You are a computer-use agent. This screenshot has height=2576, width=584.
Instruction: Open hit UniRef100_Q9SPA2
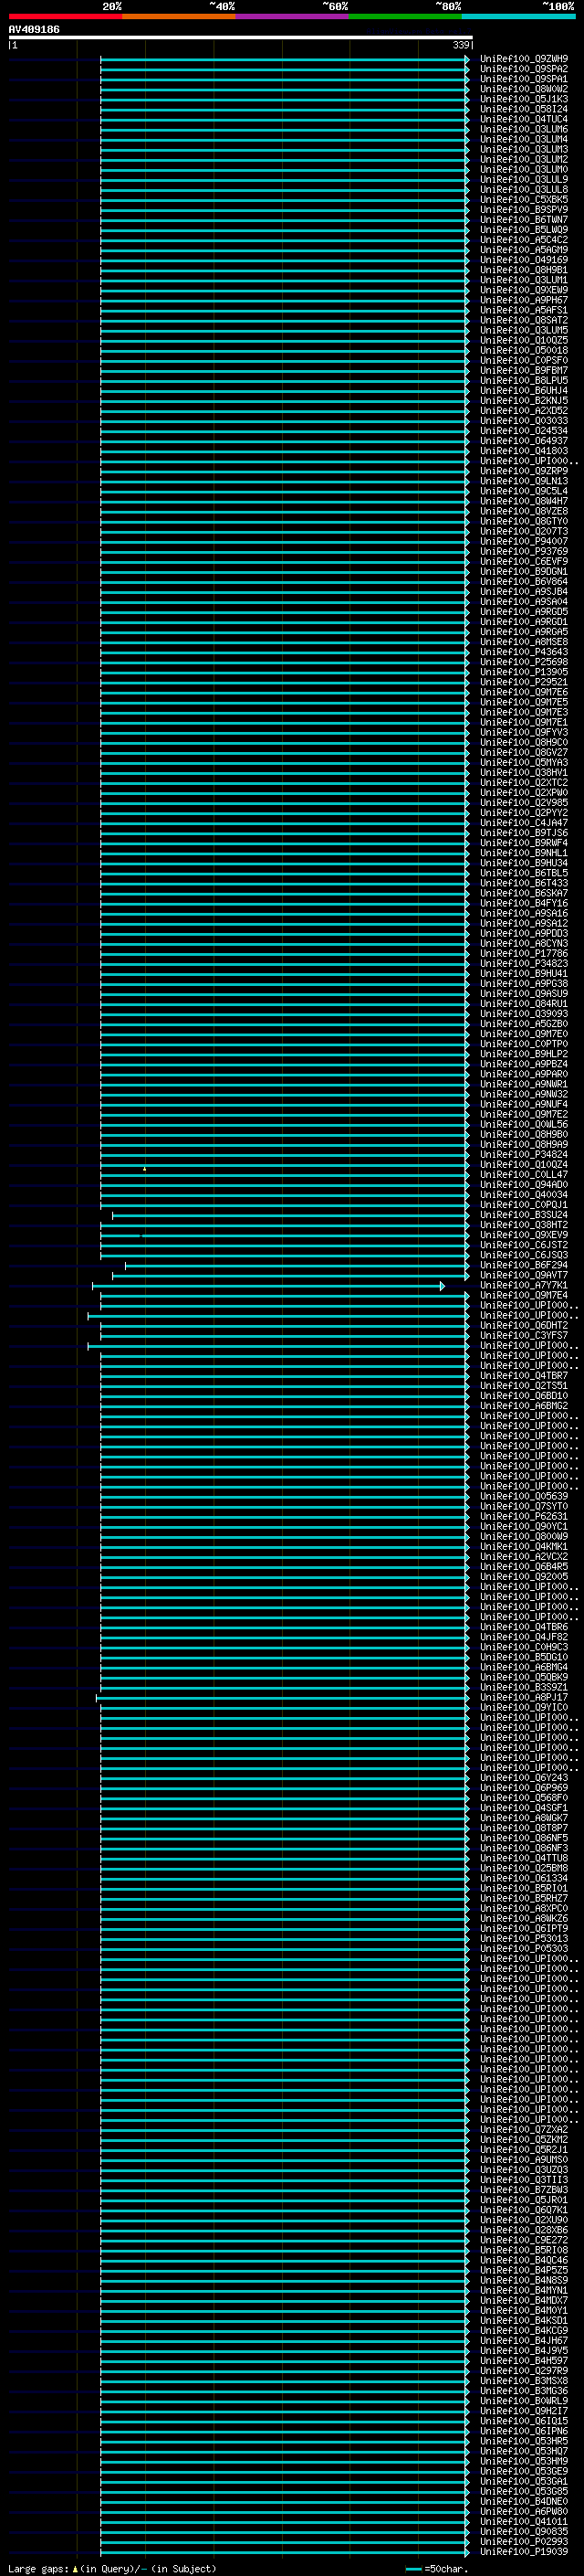click(524, 69)
